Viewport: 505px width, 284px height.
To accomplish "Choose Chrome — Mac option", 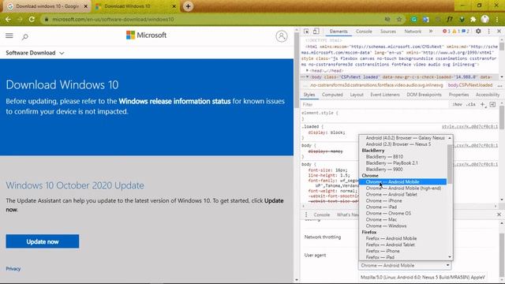I will click(x=402, y=219).
